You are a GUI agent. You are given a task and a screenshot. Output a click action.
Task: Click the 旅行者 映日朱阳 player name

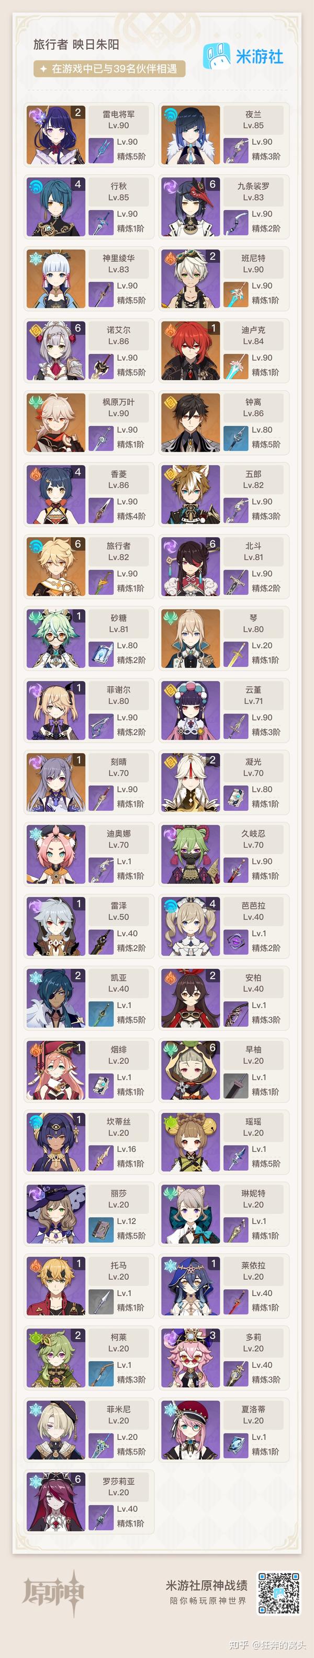(x=76, y=44)
